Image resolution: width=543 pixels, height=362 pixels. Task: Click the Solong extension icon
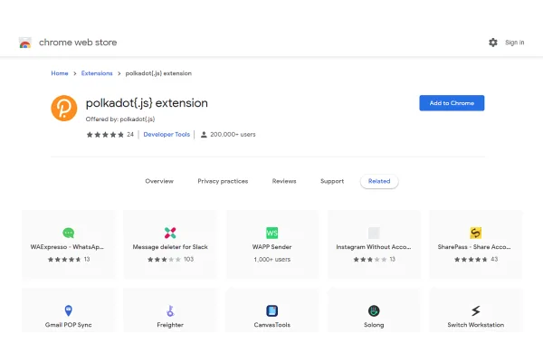pos(374,310)
